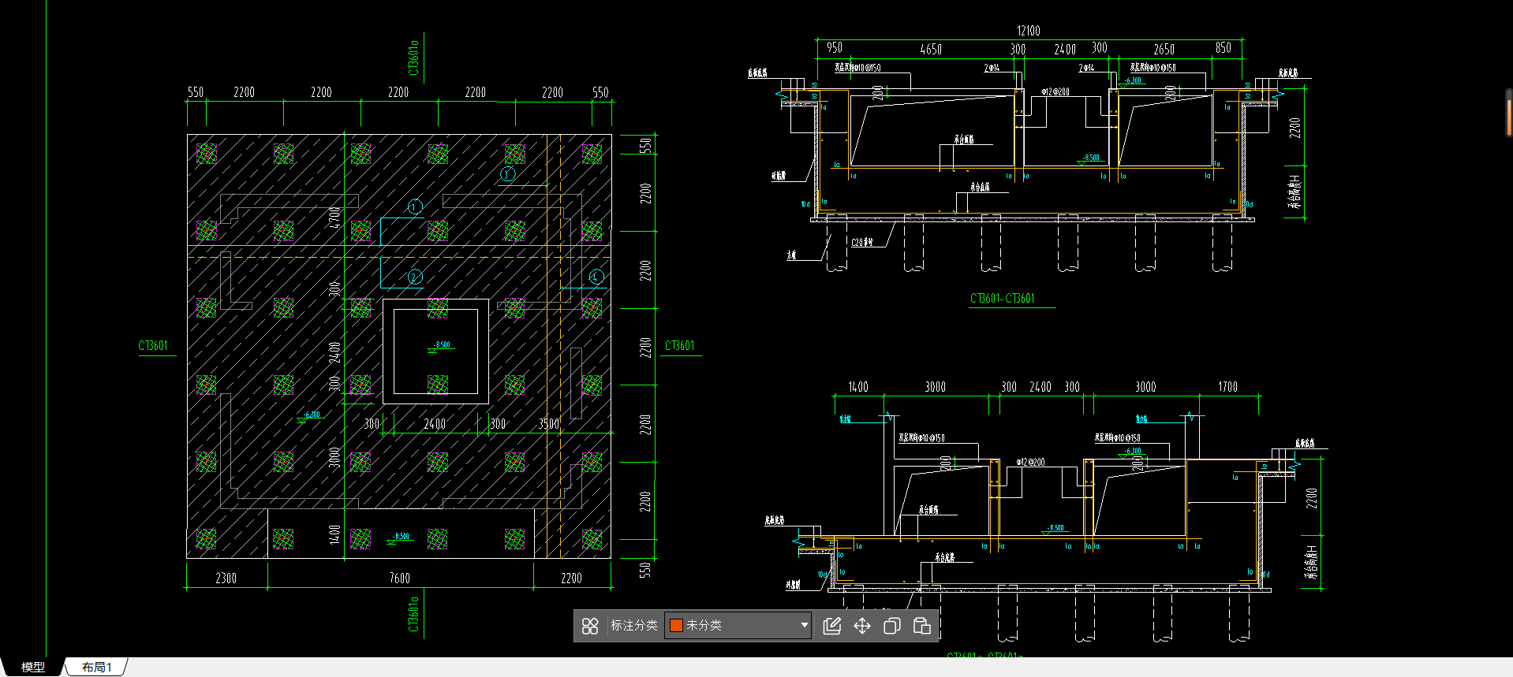Select the move annotation arrows icon
The image size is (1513, 677).
[862, 626]
